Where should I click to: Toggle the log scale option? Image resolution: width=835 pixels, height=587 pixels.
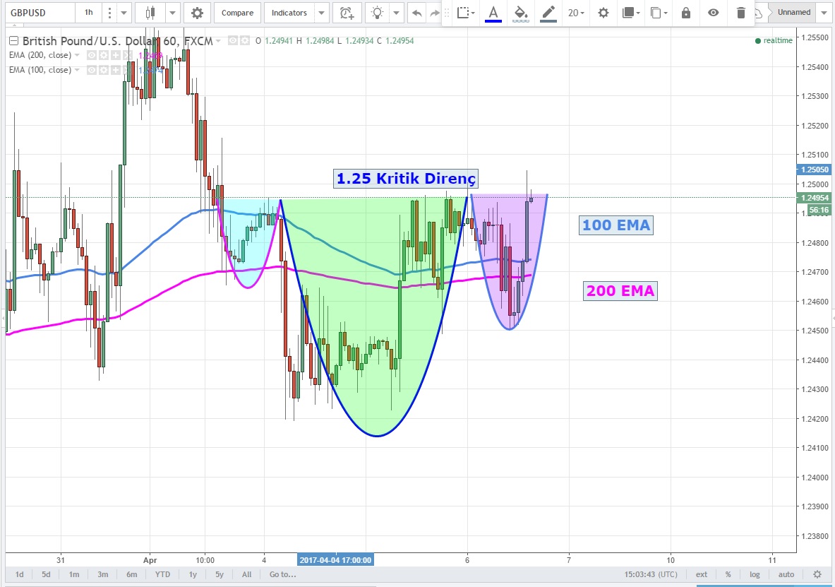755,574
